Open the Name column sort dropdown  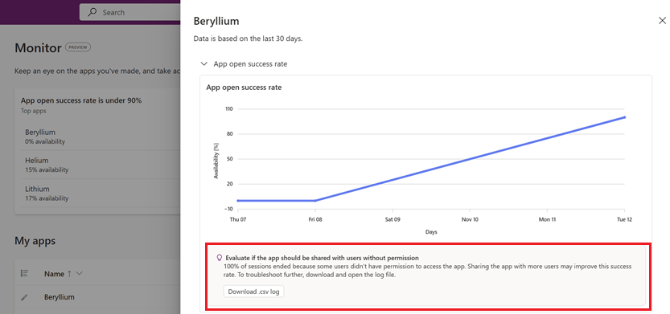pyautogui.click(x=79, y=274)
